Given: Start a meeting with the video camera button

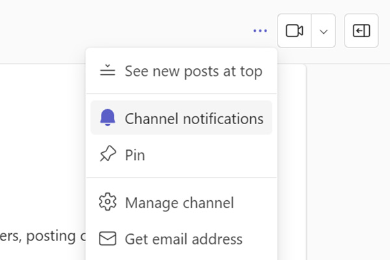Looking at the screenshot, I should pos(294,31).
